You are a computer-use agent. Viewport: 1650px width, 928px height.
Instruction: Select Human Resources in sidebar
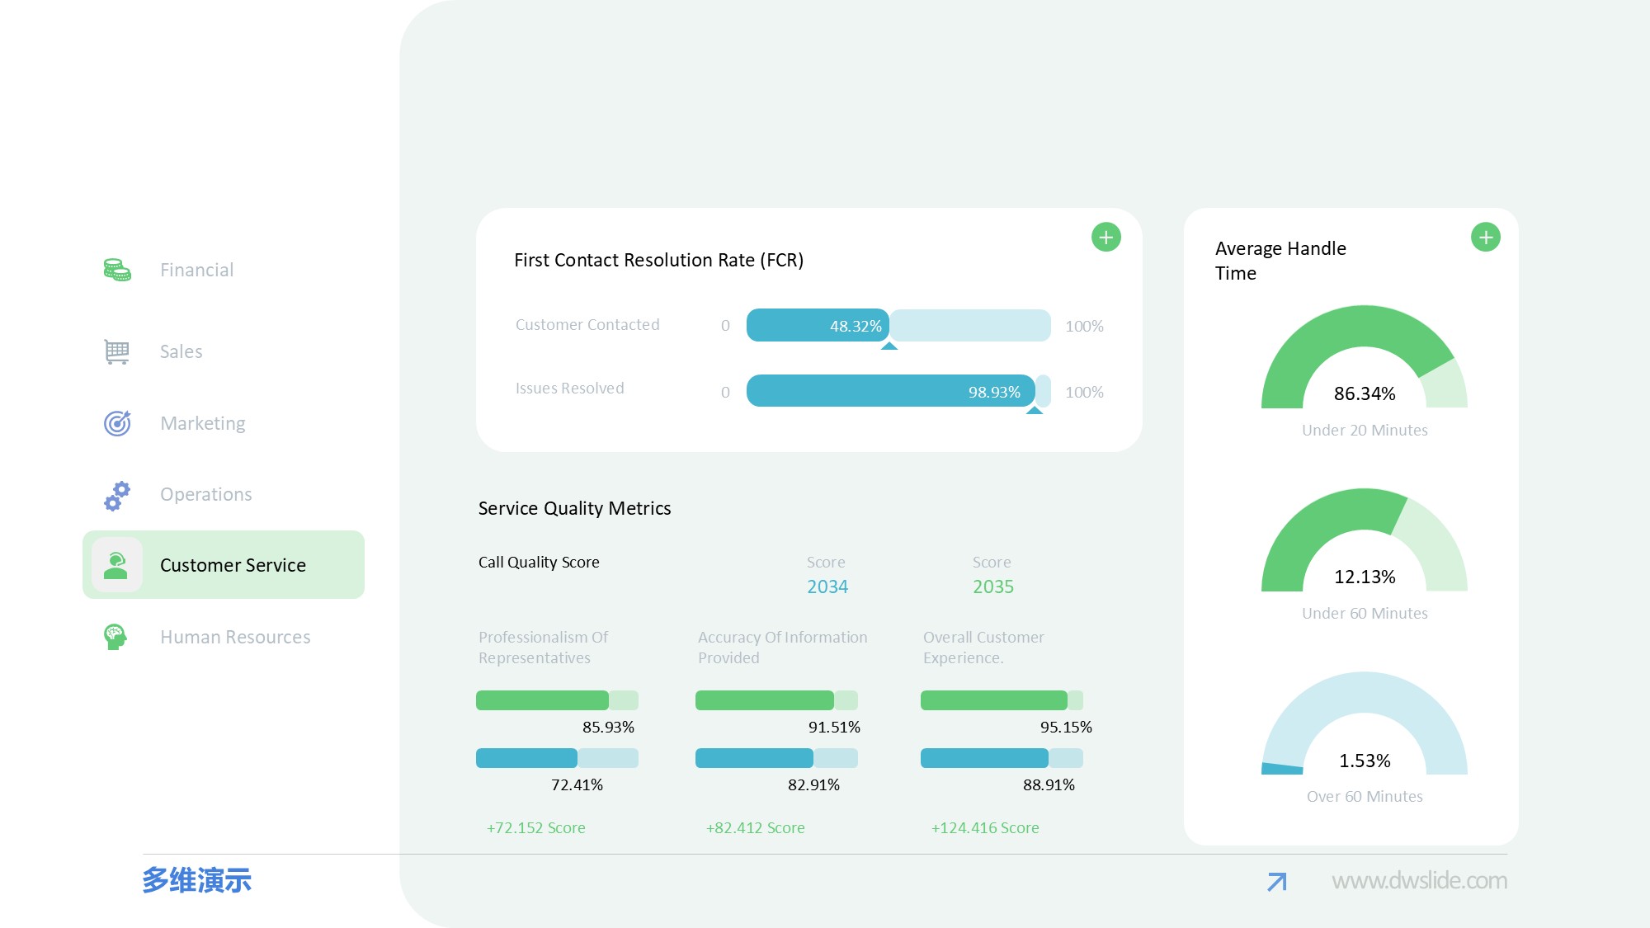(235, 637)
